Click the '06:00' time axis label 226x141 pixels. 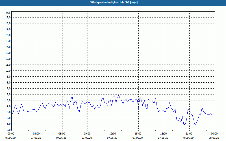tap(62, 134)
